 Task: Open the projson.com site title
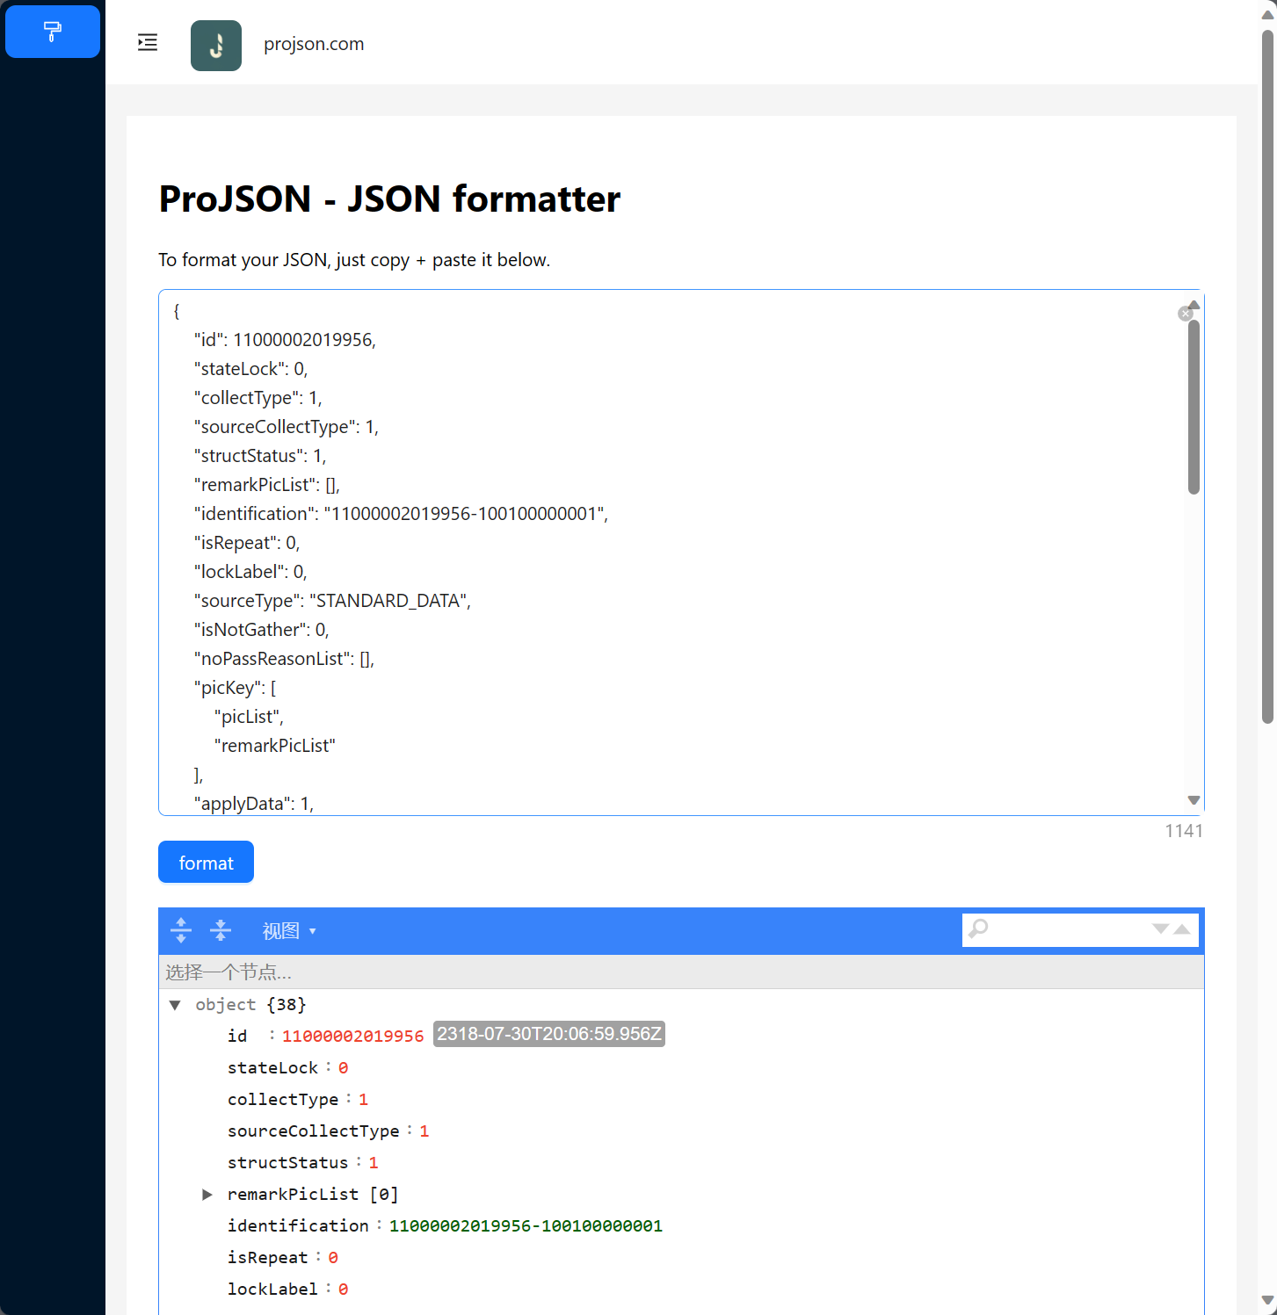(x=314, y=44)
